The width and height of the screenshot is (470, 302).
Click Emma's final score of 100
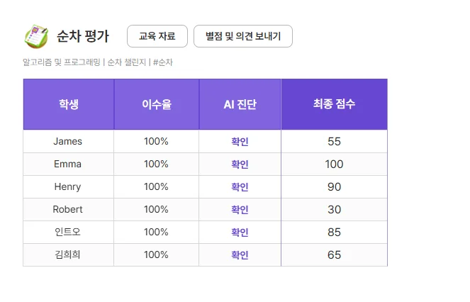click(334, 164)
